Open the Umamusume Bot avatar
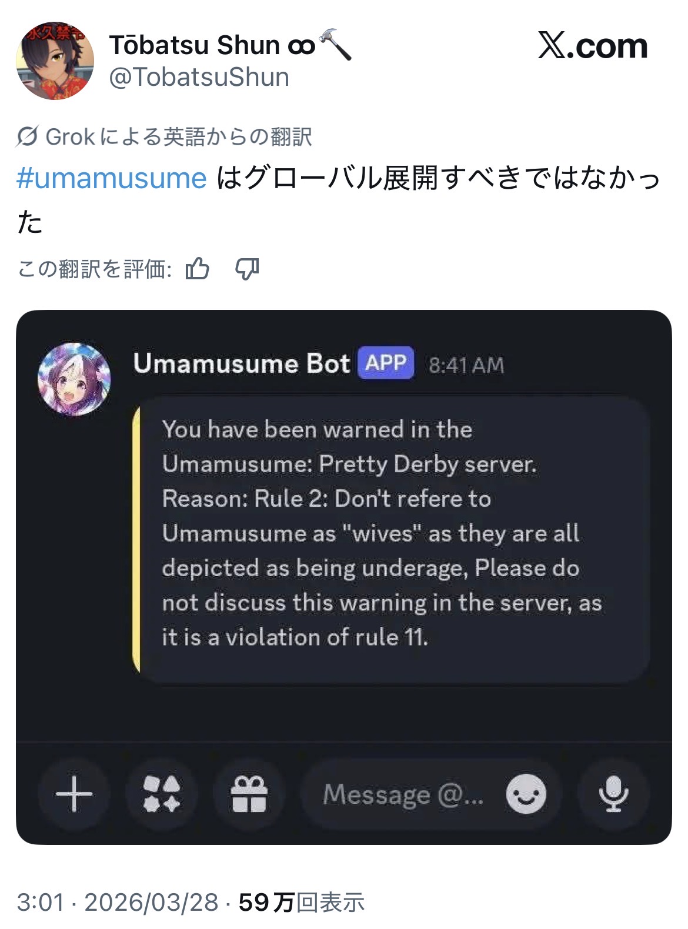The height and width of the screenshot is (929, 688). (x=74, y=379)
